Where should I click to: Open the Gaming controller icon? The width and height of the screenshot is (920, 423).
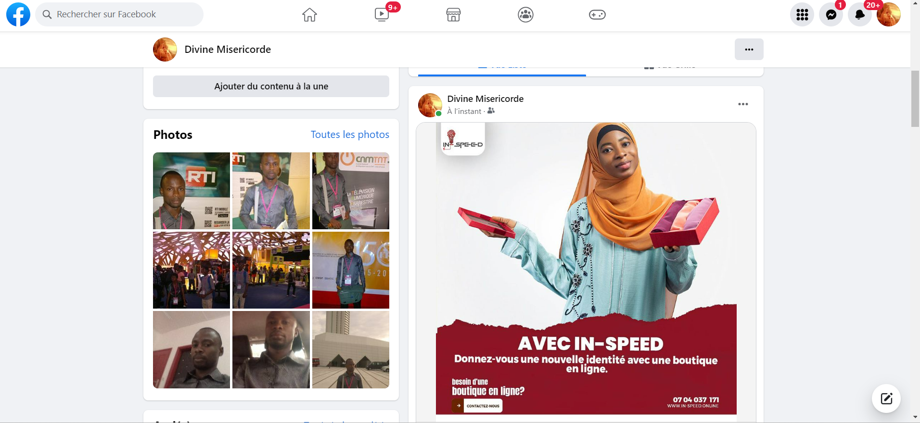point(597,15)
